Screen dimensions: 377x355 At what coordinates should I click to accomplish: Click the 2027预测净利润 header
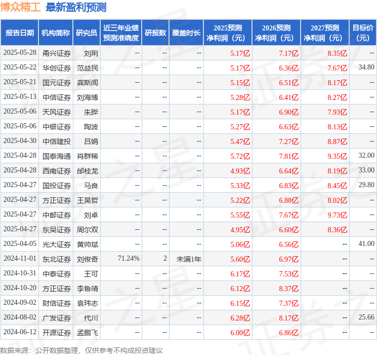tap(325, 33)
